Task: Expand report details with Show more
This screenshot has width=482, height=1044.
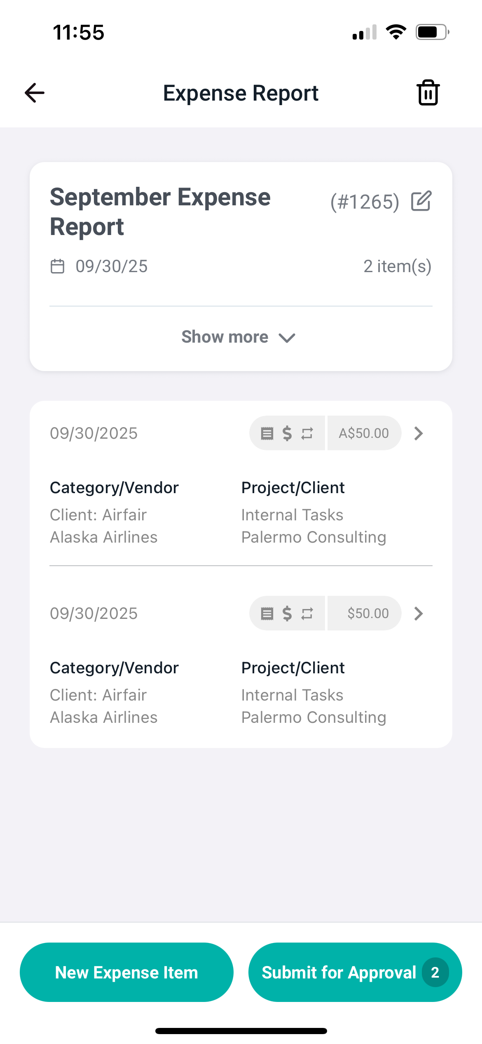Action: [238, 337]
